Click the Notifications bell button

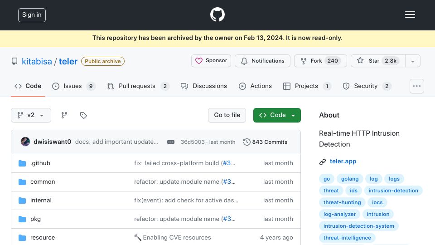click(262, 61)
